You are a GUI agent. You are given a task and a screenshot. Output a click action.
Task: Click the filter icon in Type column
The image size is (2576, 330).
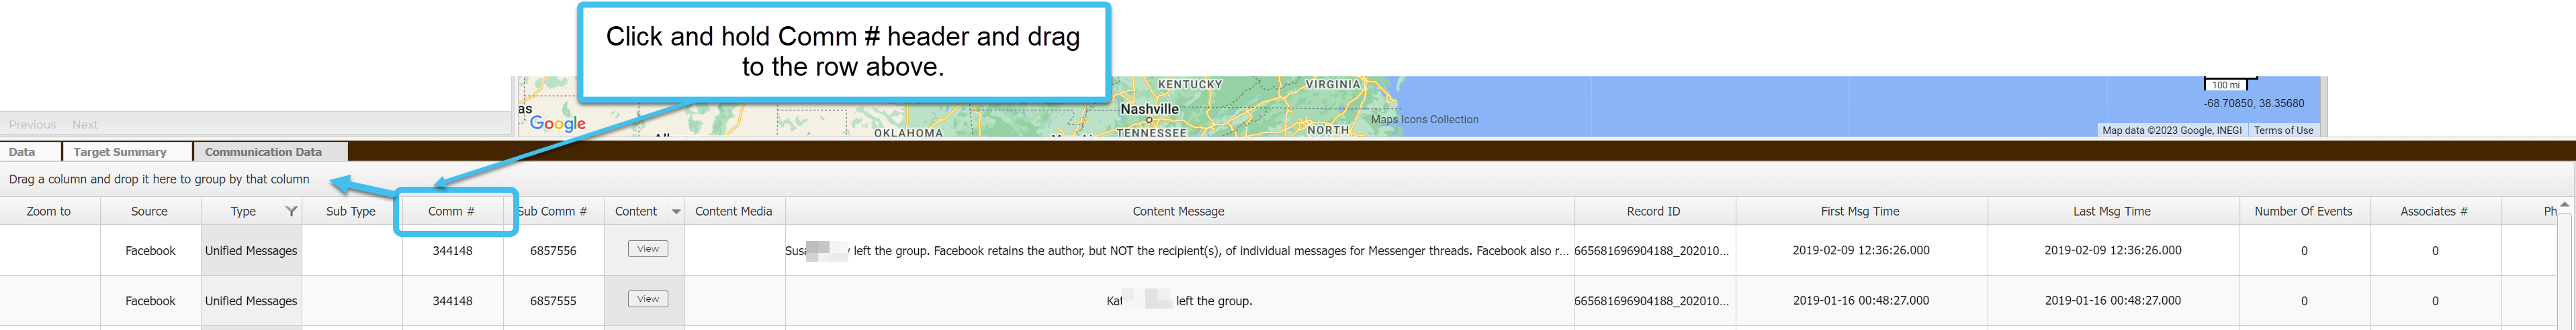pyautogui.click(x=291, y=212)
